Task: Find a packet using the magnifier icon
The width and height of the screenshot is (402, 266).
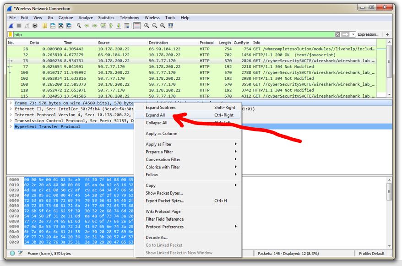Action: [78, 26]
